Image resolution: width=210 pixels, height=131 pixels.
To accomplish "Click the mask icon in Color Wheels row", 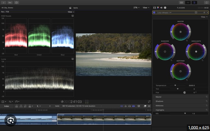I will tap(196, 13).
